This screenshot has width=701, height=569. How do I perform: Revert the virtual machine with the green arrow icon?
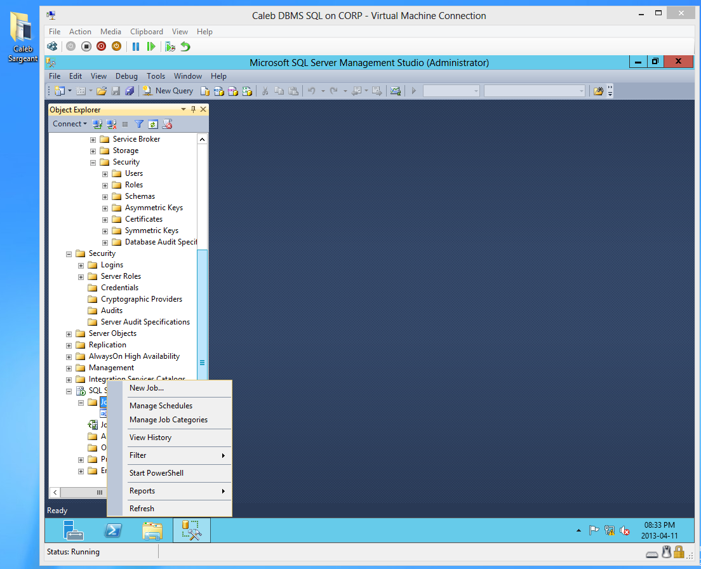click(185, 46)
